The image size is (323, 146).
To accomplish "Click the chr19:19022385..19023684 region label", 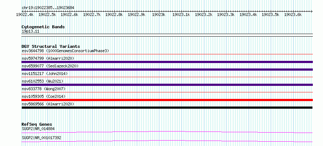I will tap(48, 8).
